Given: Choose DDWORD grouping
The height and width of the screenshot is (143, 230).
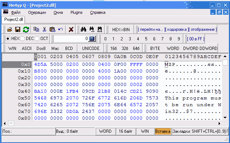Looking at the screenshot, I should click(208, 48).
